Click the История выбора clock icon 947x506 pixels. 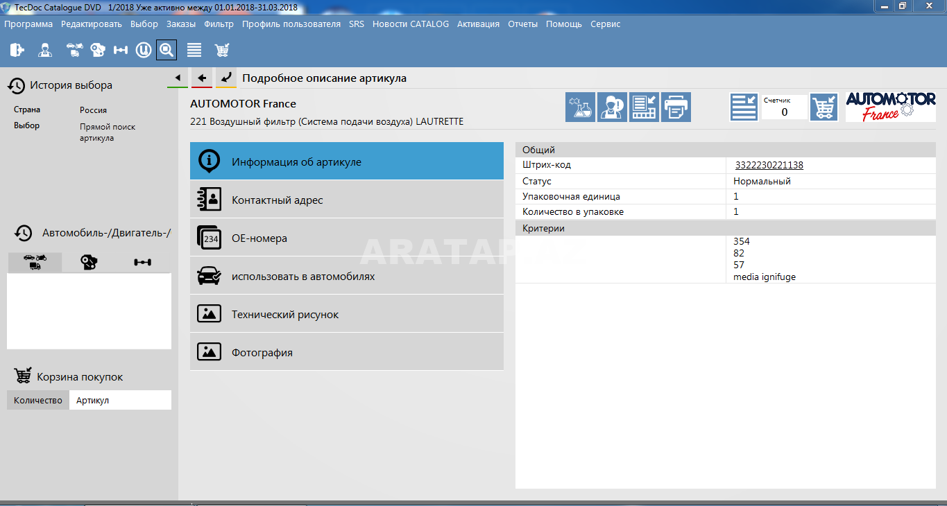[x=17, y=85]
